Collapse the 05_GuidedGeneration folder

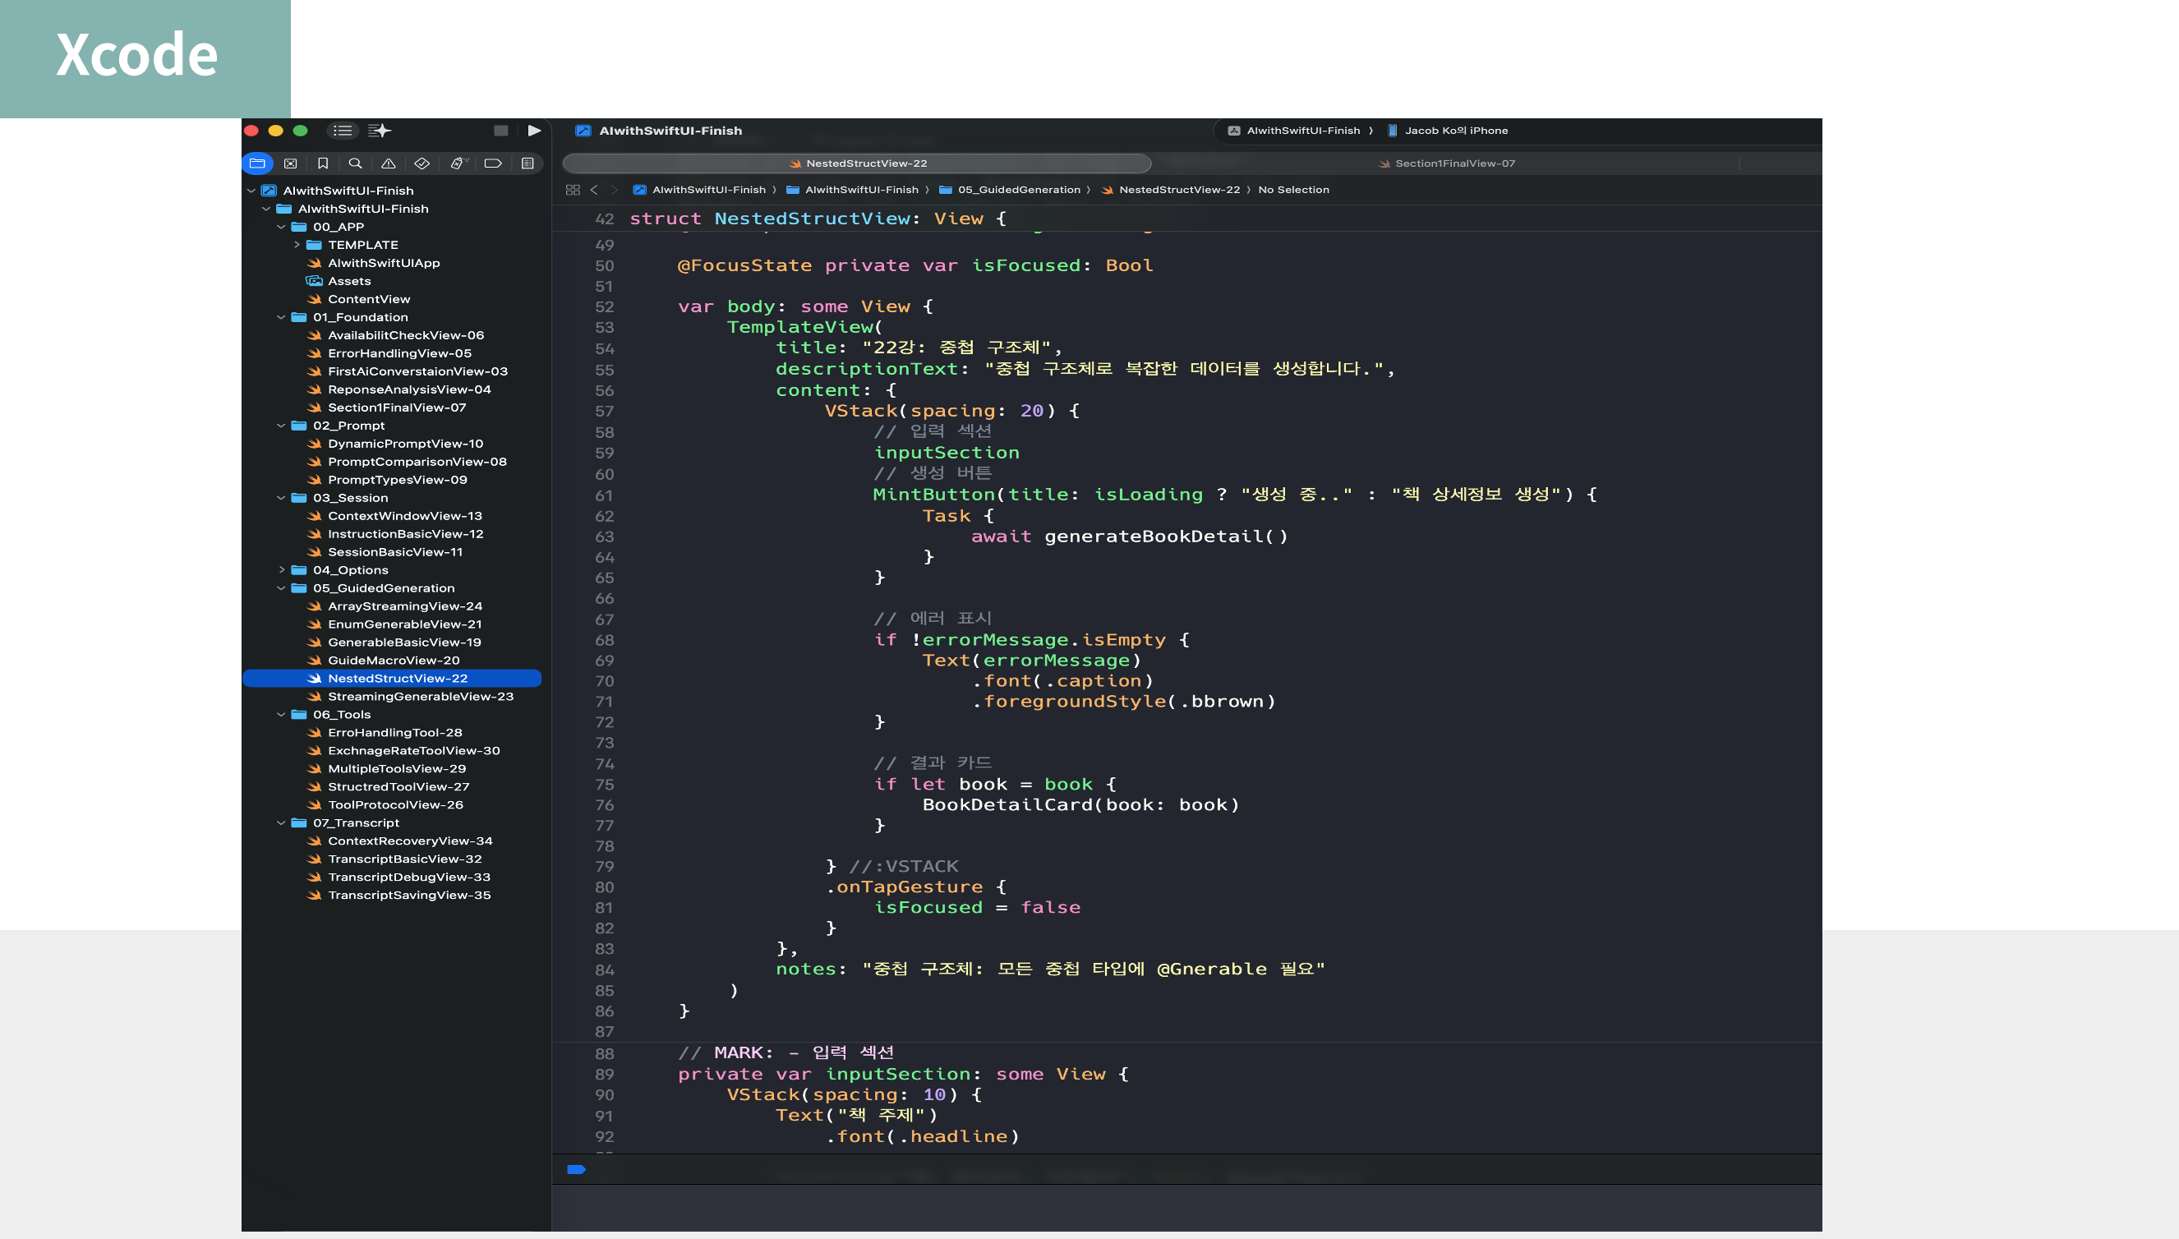coord(281,588)
